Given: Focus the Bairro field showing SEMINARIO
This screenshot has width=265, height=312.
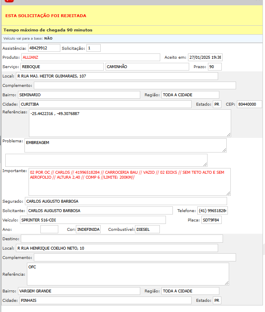Looking at the screenshot, I should click(79, 95).
